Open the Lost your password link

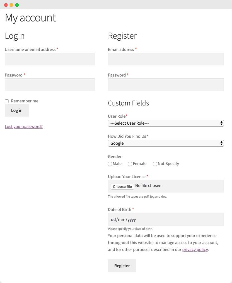24,126
